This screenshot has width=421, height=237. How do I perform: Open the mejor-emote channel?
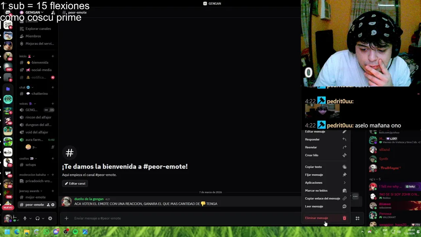[x=37, y=197]
